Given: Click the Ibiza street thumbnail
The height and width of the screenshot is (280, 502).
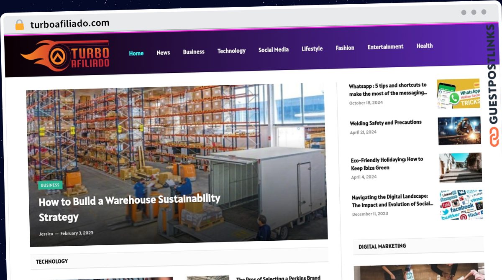Looking at the screenshot, I should [x=461, y=168].
